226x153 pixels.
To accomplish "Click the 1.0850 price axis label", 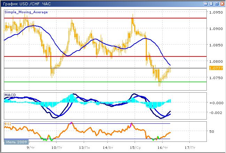I will pos(216,45).
